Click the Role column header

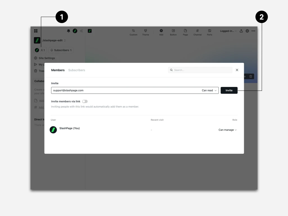[235, 120]
